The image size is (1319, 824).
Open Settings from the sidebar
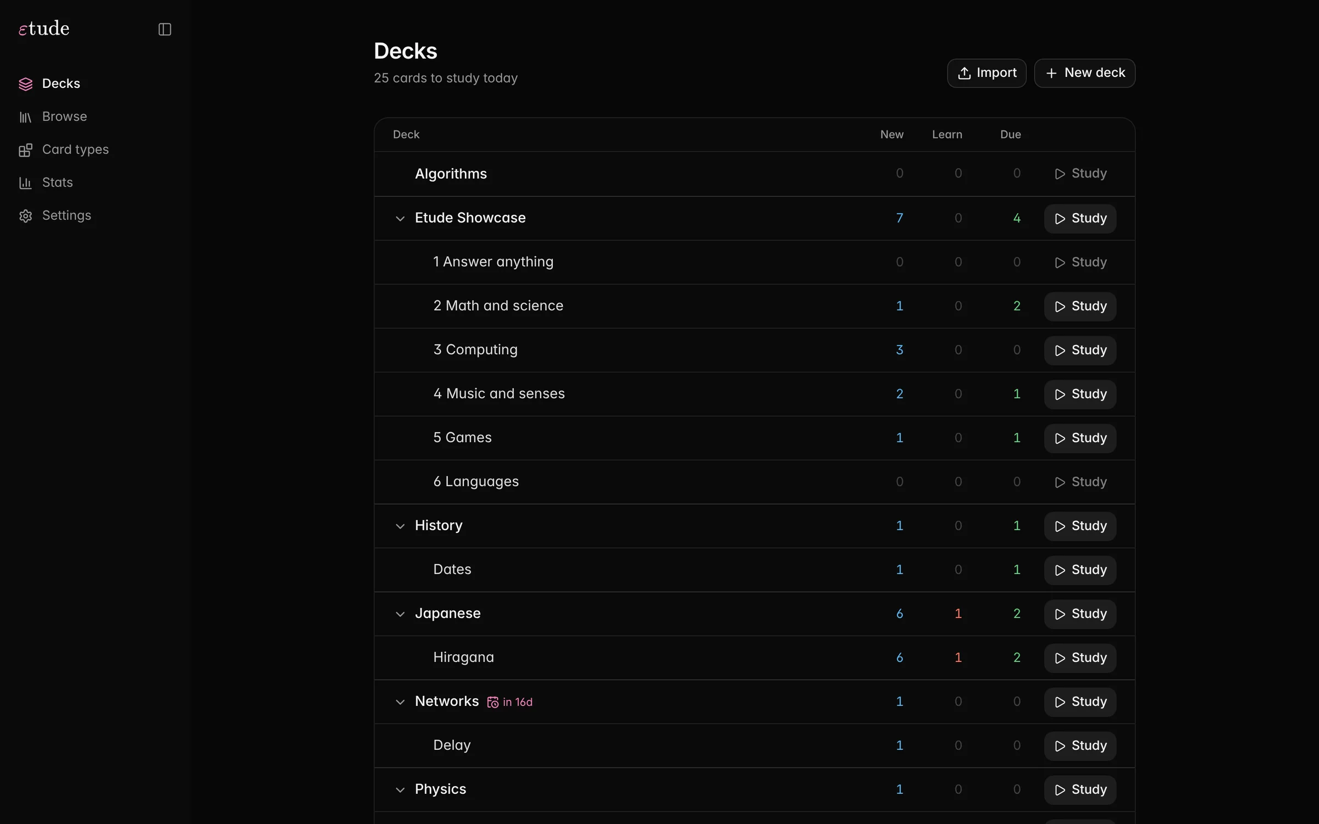click(95, 215)
